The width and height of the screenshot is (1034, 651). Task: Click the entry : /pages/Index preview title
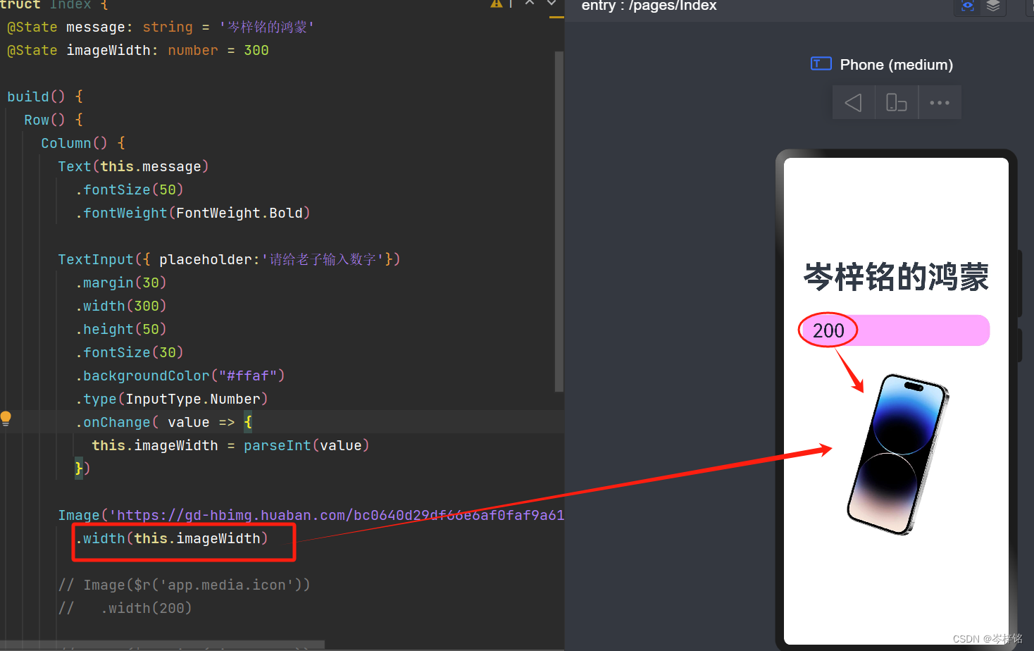(649, 6)
